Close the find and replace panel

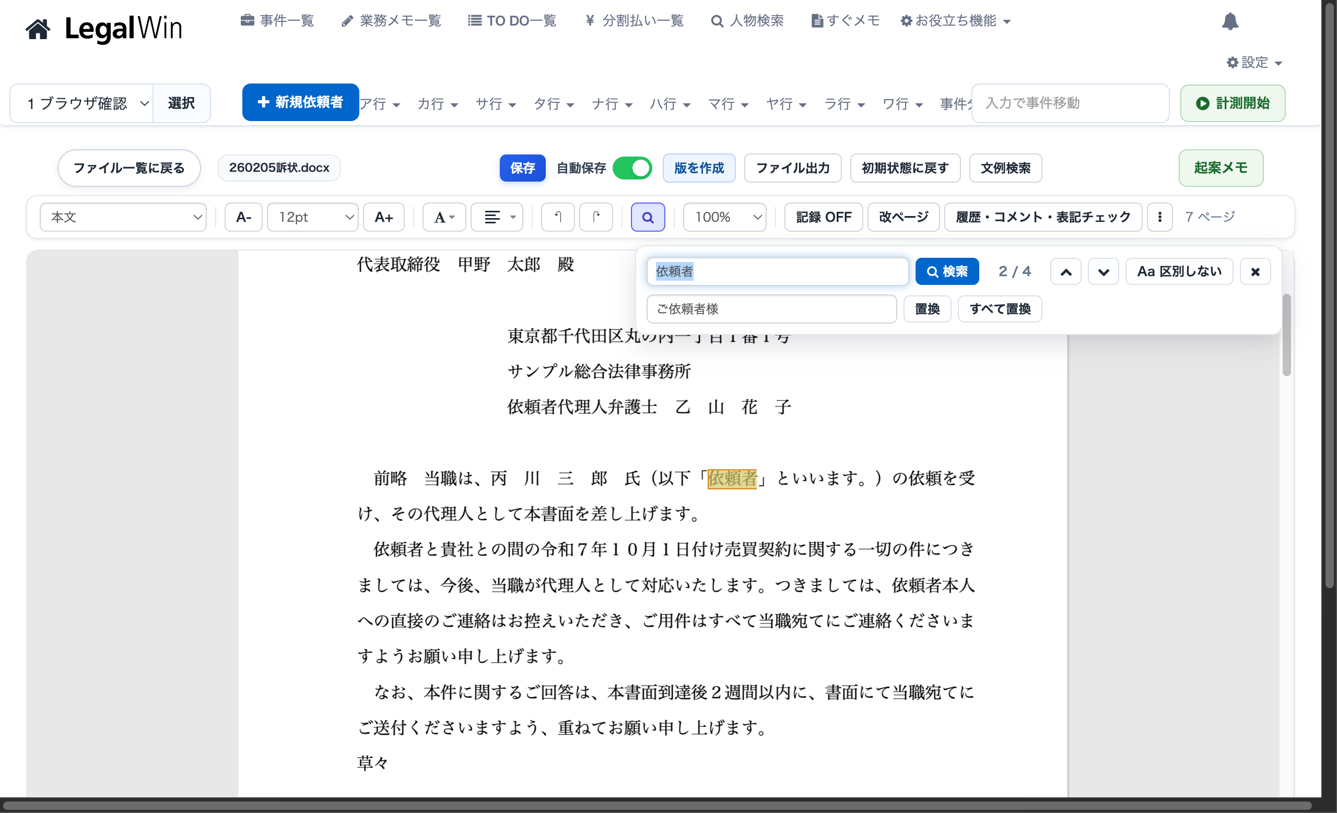[x=1255, y=271]
